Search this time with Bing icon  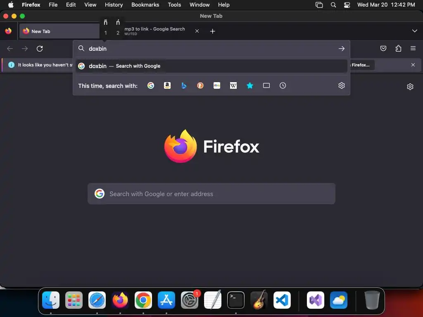point(184,85)
